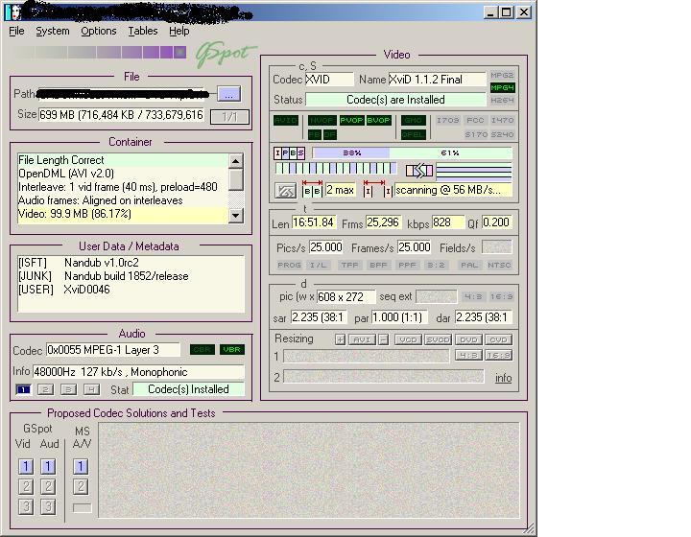Select audio stream 3 button

68,389
